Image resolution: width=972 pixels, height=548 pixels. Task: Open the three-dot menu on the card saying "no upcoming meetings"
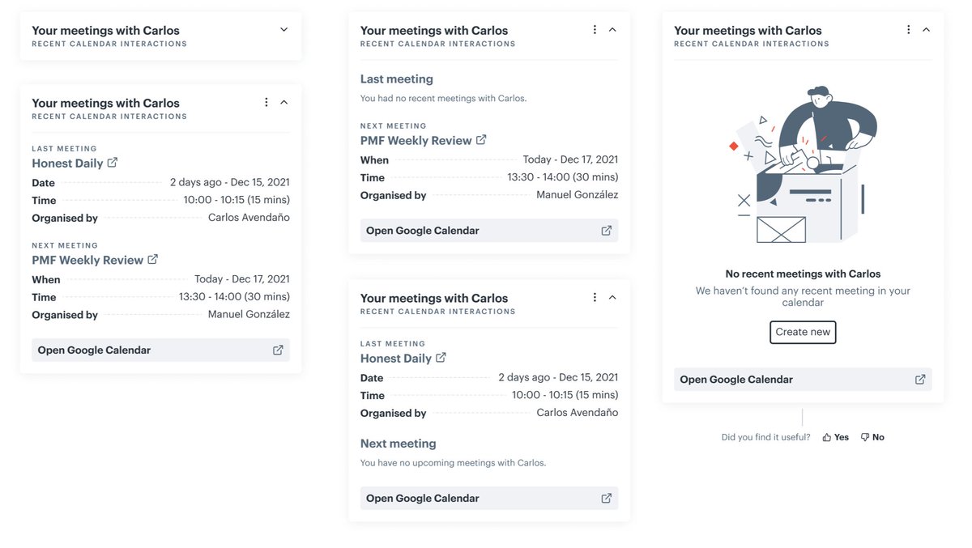pyautogui.click(x=595, y=298)
